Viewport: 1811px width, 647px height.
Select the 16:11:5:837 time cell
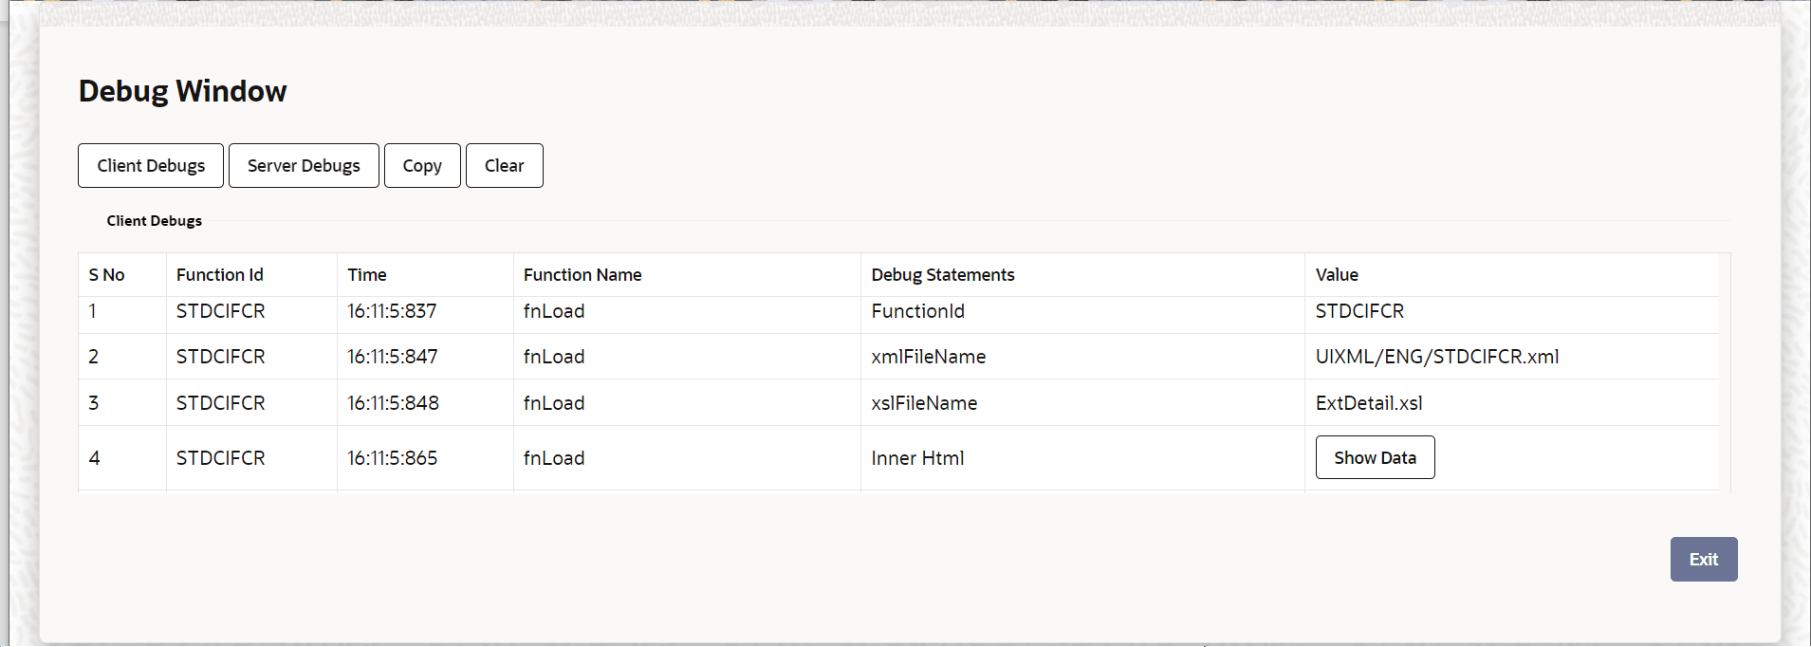392,311
